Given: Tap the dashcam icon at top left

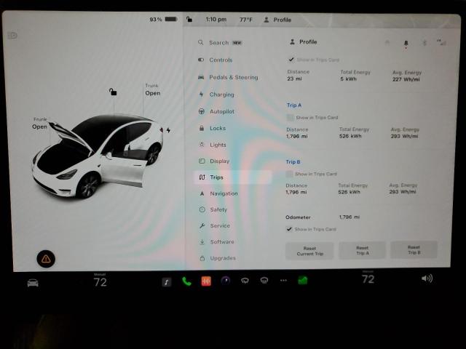Looking at the screenshot, I should (x=12, y=36).
